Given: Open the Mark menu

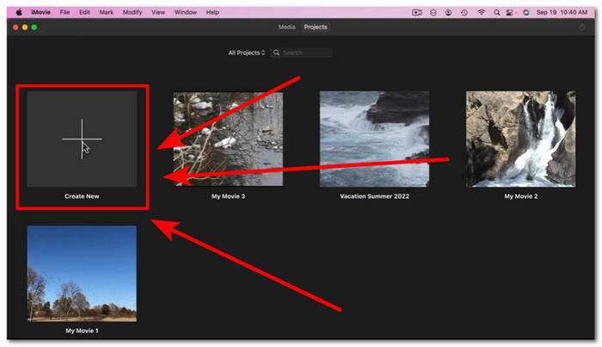Looking at the screenshot, I should coord(106,12).
